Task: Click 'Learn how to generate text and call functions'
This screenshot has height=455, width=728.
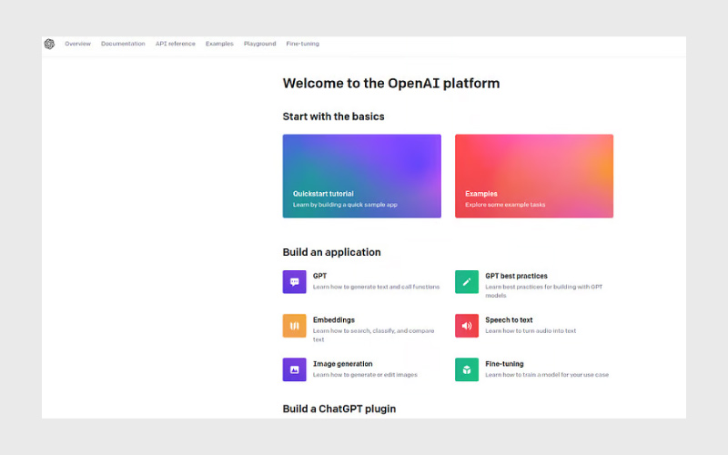Action: (x=376, y=287)
